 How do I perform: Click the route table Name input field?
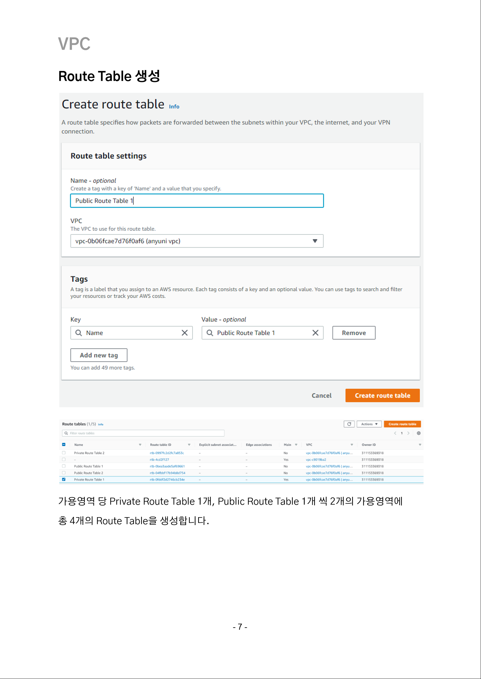tap(197, 201)
